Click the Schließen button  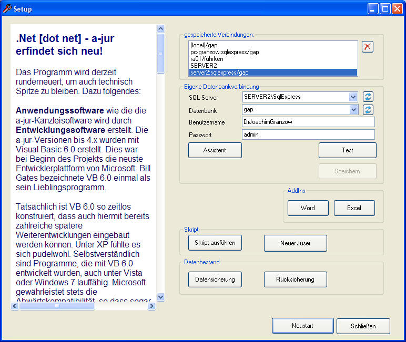tap(363, 326)
